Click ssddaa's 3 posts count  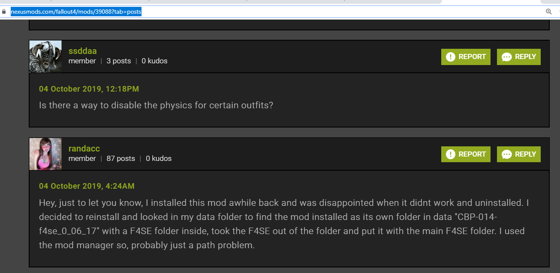click(119, 61)
